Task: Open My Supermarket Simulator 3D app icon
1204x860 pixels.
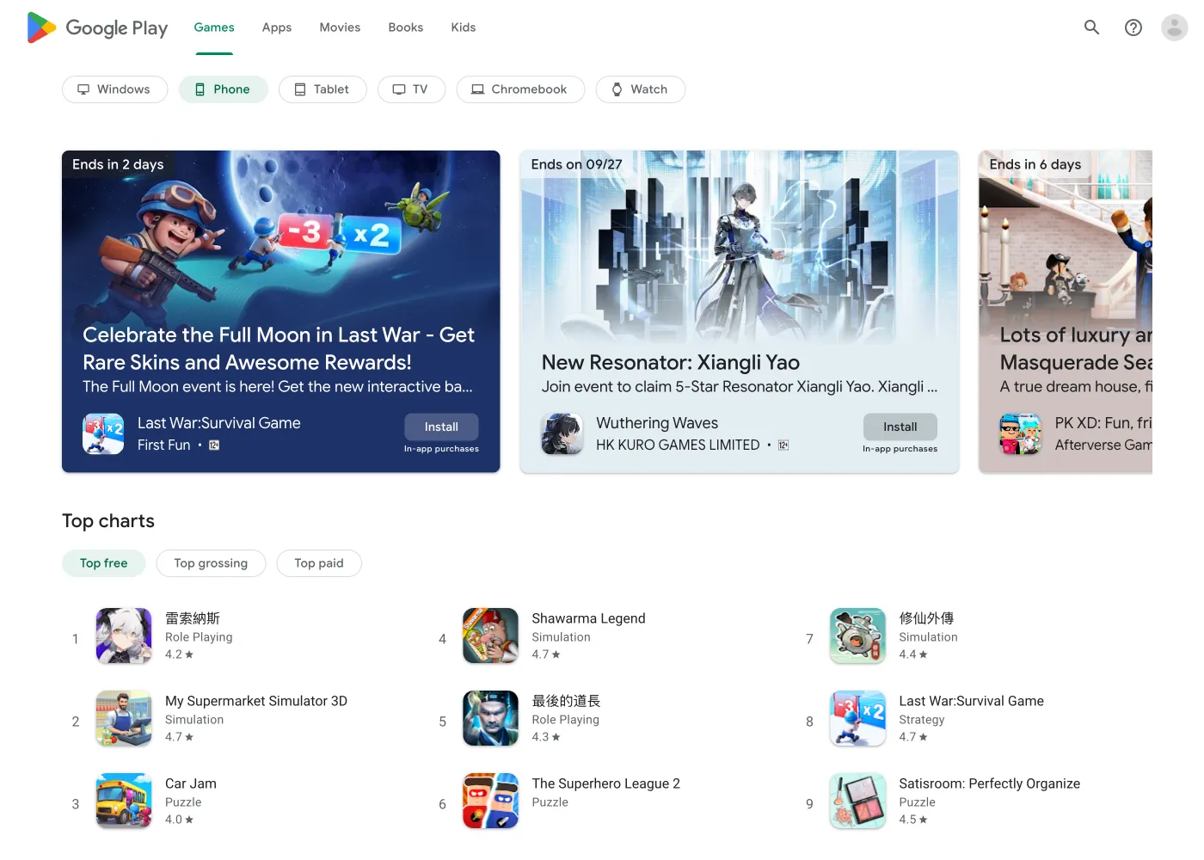Action: click(124, 718)
